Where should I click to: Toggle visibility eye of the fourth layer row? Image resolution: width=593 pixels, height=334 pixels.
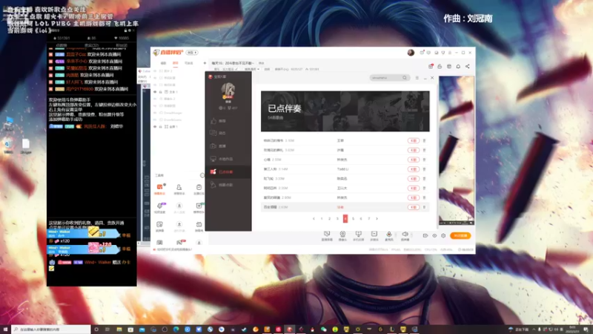pyautogui.click(x=155, y=92)
